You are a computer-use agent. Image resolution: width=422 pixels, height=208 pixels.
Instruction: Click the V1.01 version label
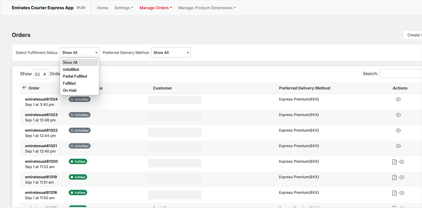[81, 8]
